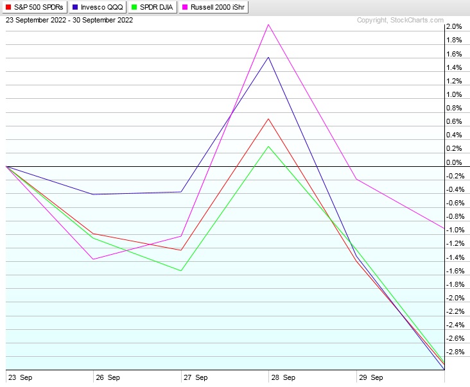Click the 29 Sep date label
The height and width of the screenshot is (387, 470).
coord(371,377)
